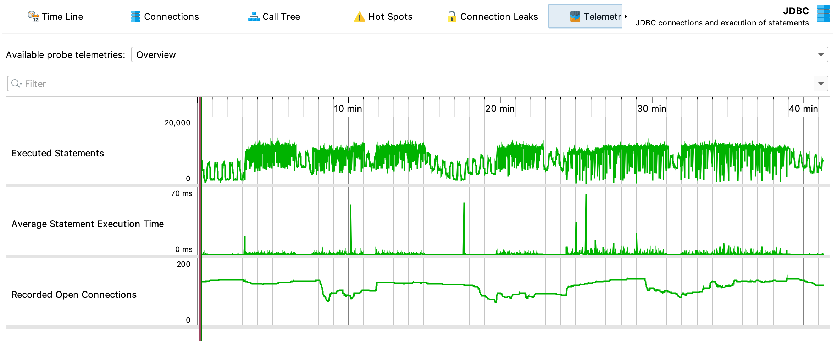Select Average Statement Execution Time row
The width and height of the screenshot is (837, 341).
(x=88, y=224)
